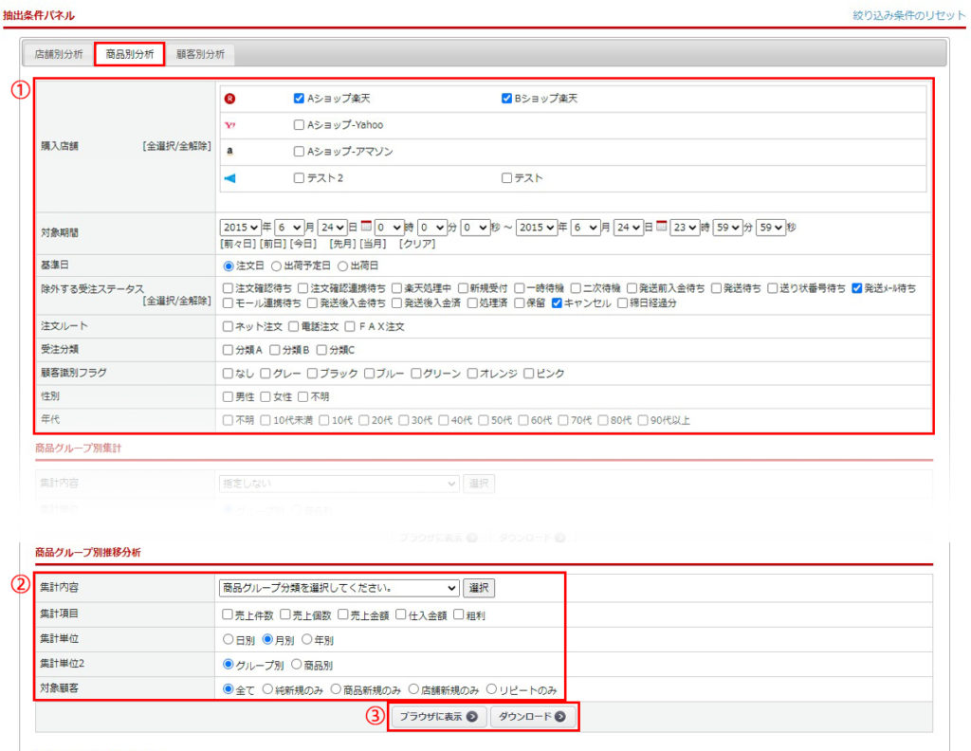The width and height of the screenshot is (971, 751).
Task: Open the end date calendar picker
Action: (662, 228)
